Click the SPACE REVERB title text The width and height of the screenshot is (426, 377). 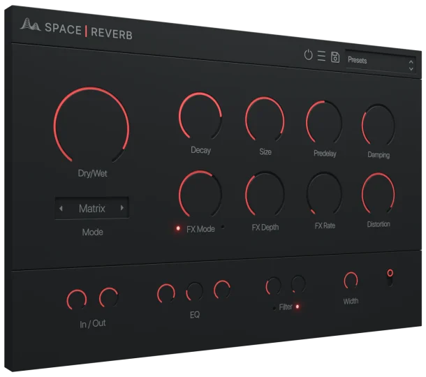point(89,31)
